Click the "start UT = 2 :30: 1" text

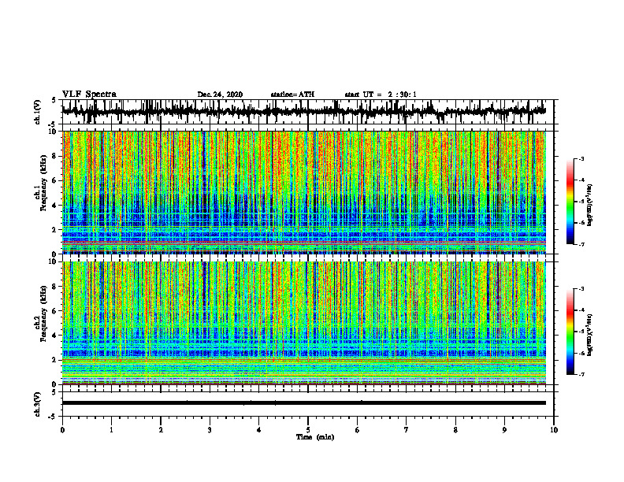pyautogui.click(x=381, y=95)
